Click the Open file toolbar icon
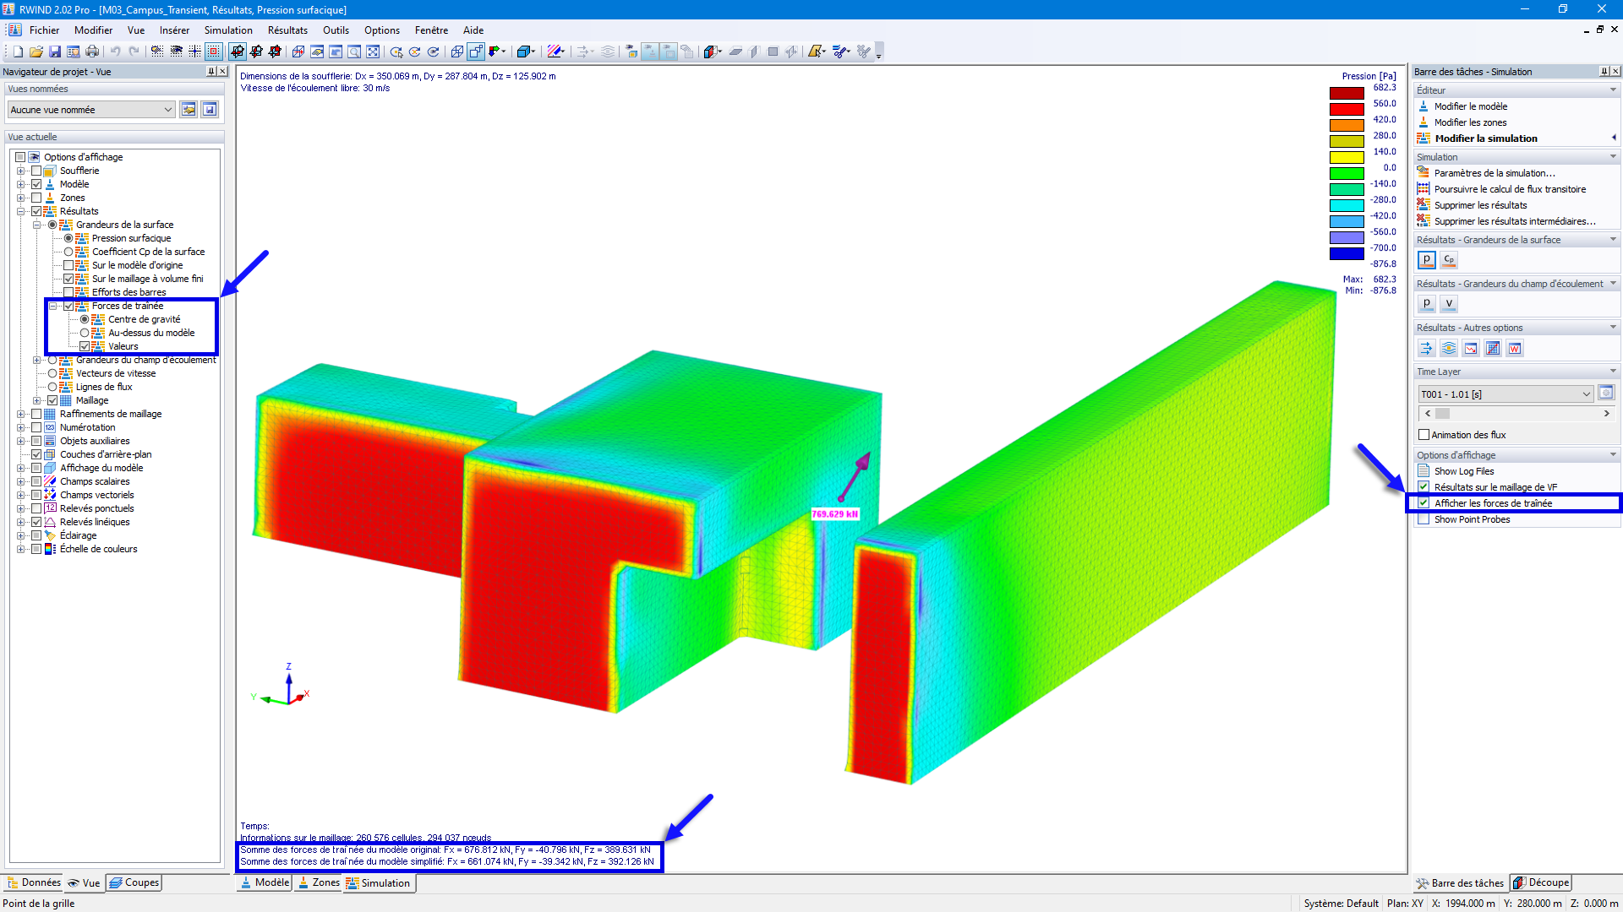The image size is (1623, 912). (x=36, y=52)
